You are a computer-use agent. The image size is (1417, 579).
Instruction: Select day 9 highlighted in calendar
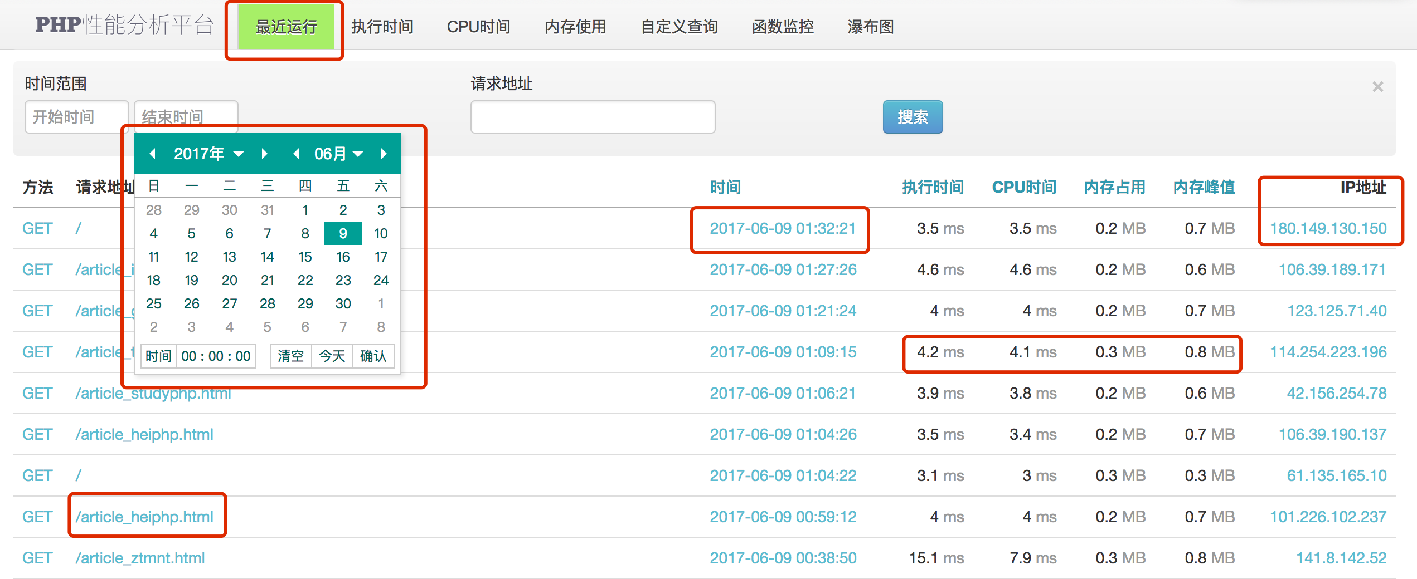tap(343, 233)
